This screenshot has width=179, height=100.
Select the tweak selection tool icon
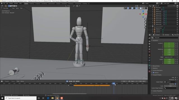coord(6,6)
